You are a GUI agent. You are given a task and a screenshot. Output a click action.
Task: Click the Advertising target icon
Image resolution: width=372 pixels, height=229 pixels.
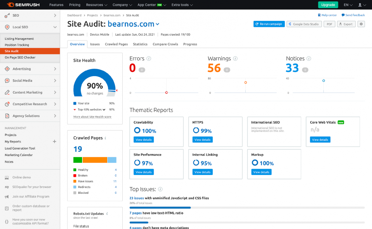click(7, 69)
